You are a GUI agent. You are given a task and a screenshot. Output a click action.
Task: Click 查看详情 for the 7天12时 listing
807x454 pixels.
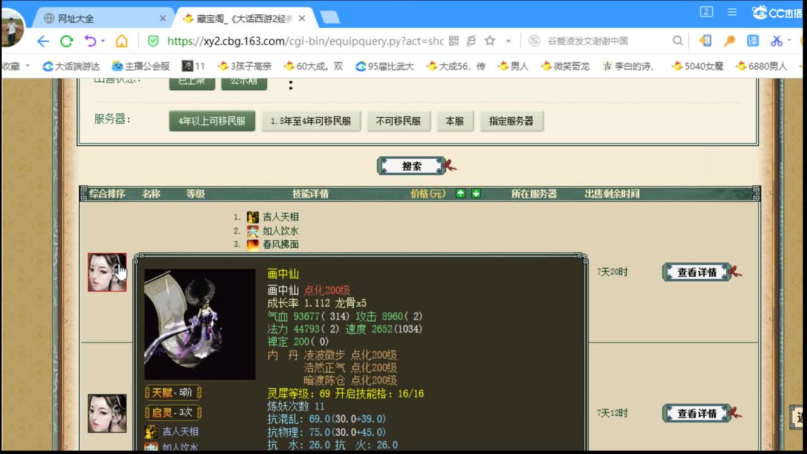click(x=697, y=414)
